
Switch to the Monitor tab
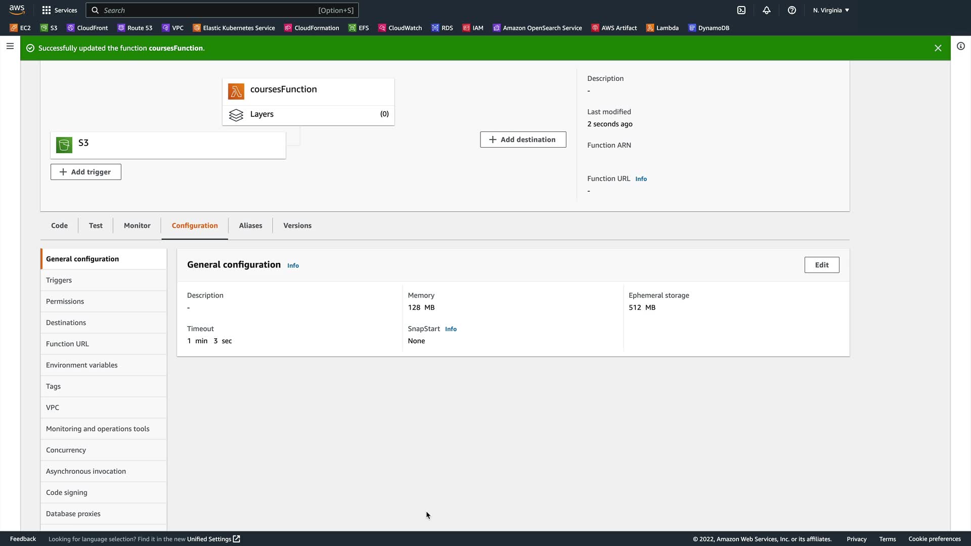[x=137, y=225]
